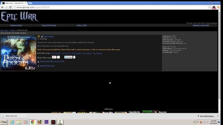Open Browse Maps in the navigation bar

16,25
